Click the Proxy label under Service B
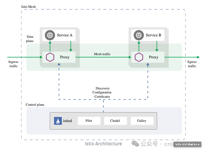The height and width of the screenshot is (152, 206). click(x=154, y=57)
